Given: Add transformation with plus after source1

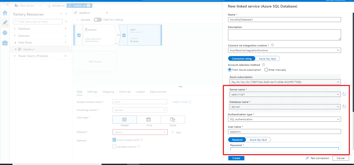Looking at the screenshot, I should [116, 43].
